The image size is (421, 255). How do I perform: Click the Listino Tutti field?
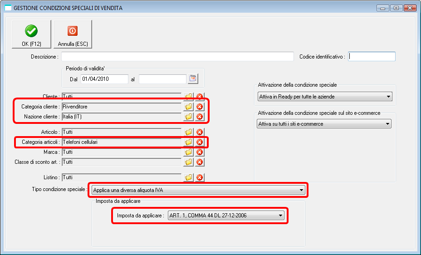point(122,177)
